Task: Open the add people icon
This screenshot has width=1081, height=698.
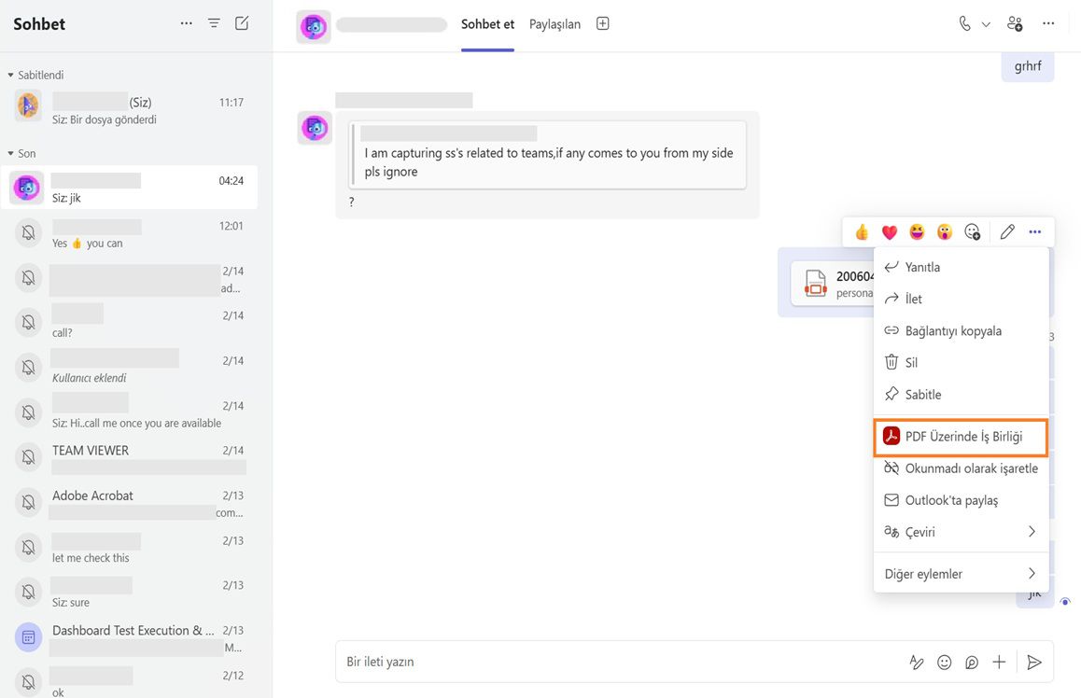Action: tap(1015, 22)
